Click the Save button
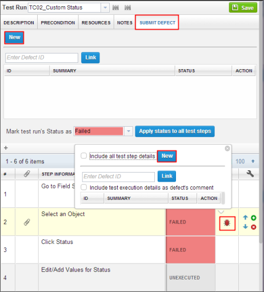Image resolution: width=264 pixels, height=292 pixels. [243, 7]
